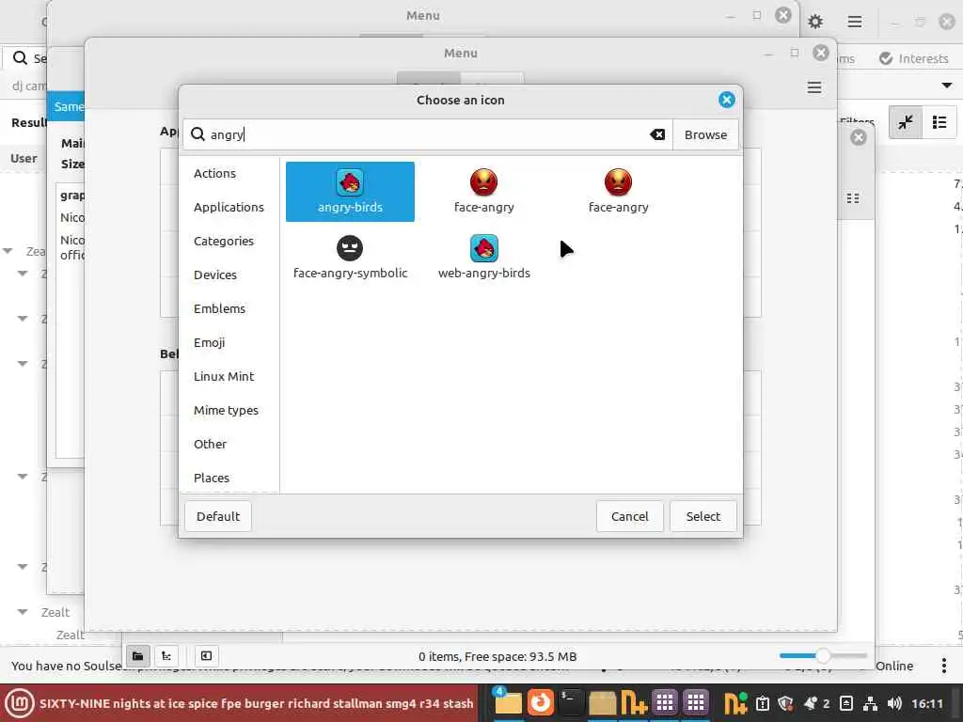Open the Terminal taskbar icon

(571, 703)
